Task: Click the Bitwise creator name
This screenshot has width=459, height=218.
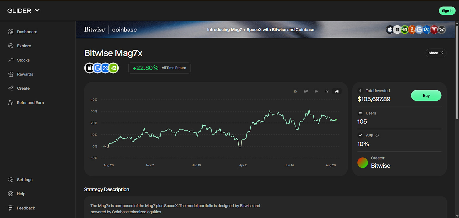Action: (x=381, y=166)
